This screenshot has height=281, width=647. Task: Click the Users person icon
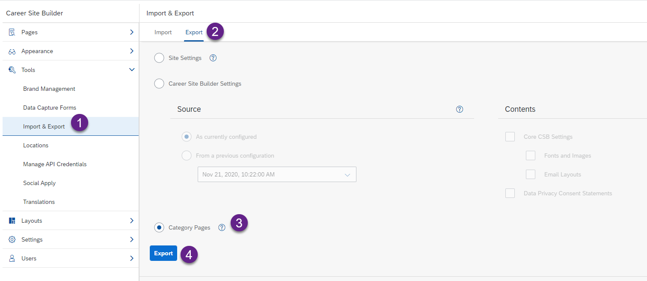(x=12, y=258)
